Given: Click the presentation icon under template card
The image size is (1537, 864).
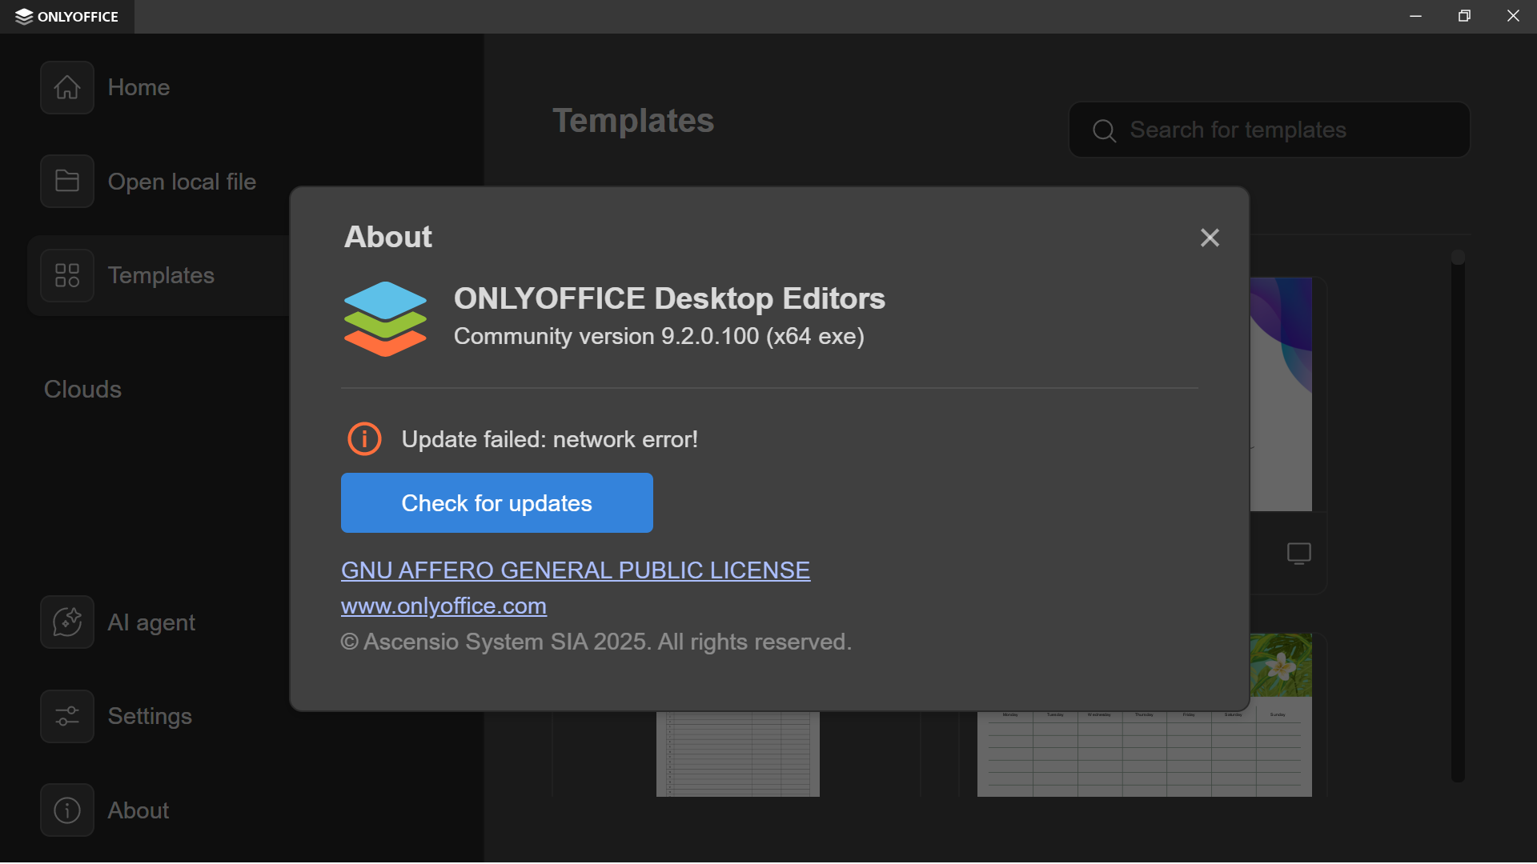Looking at the screenshot, I should (1298, 553).
